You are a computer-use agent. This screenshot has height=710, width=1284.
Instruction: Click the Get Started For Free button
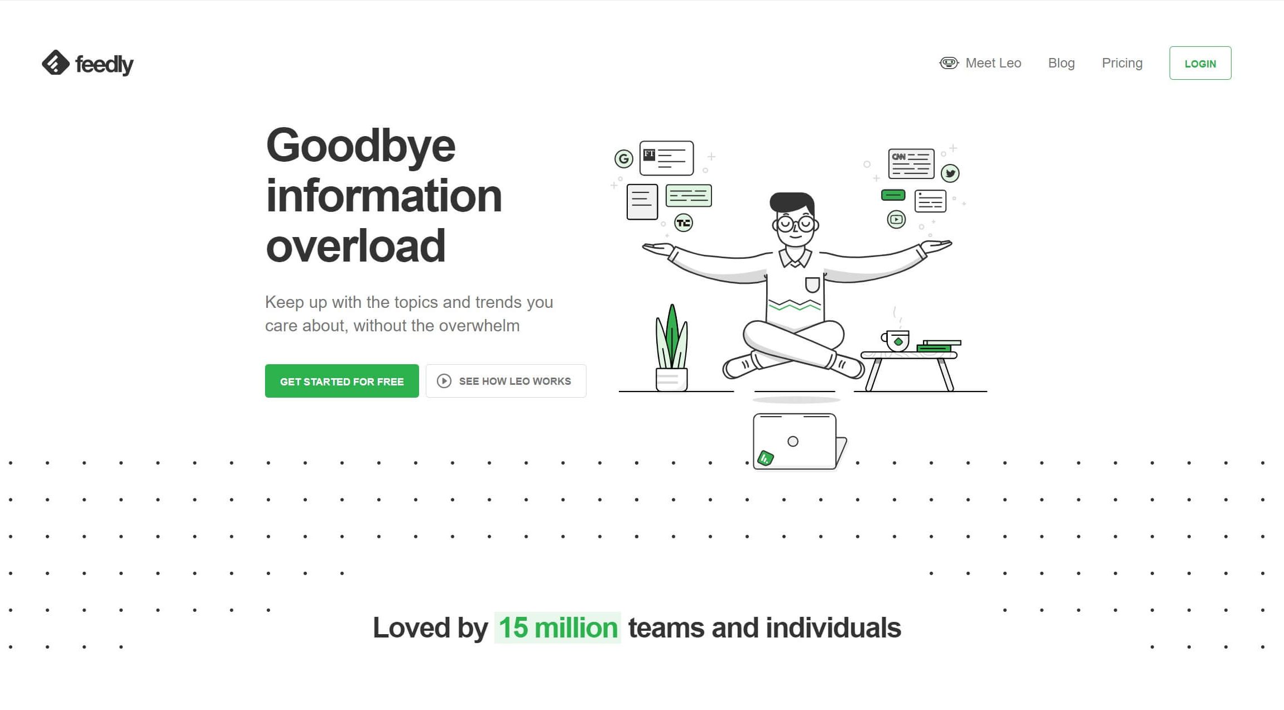tap(342, 380)
